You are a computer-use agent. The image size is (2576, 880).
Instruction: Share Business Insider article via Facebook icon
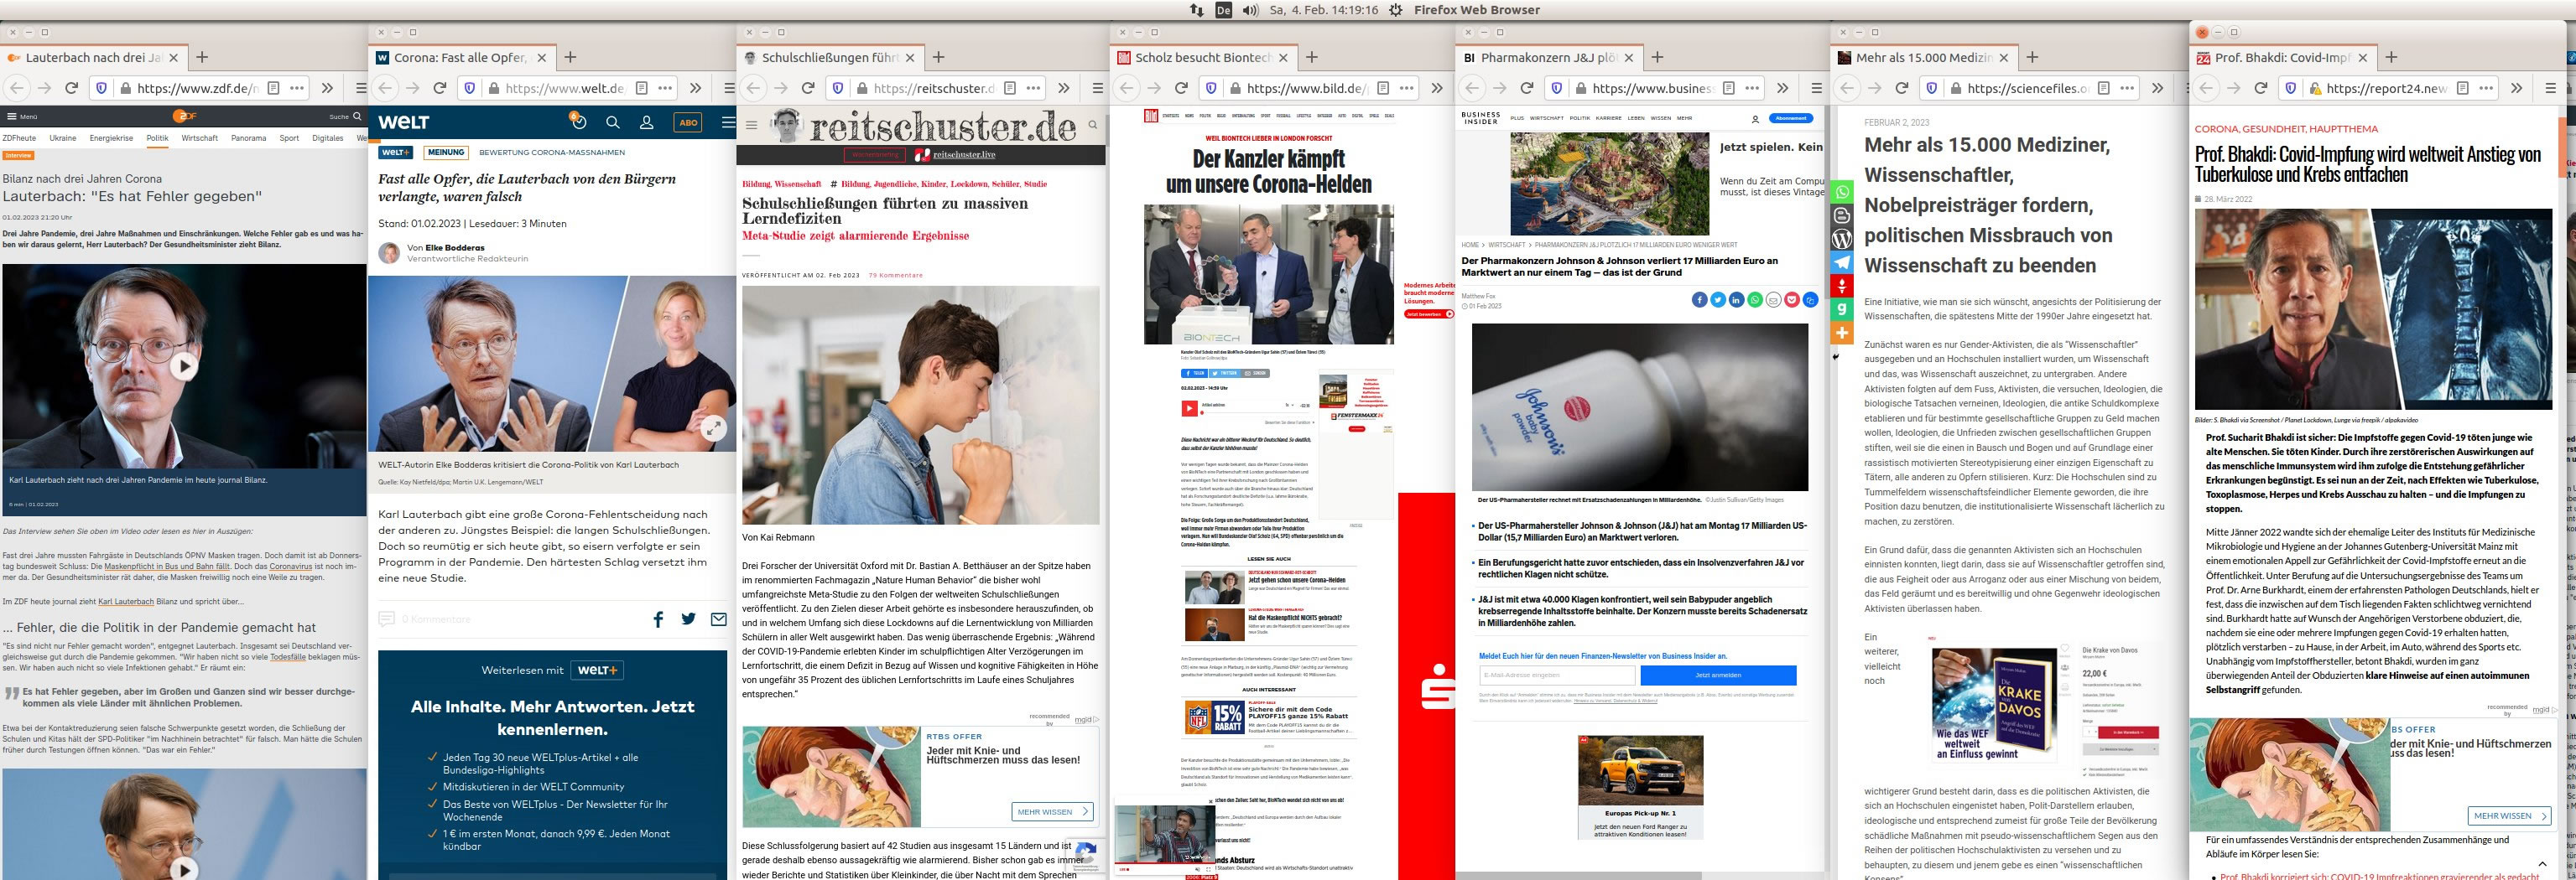click(1699, 300)
